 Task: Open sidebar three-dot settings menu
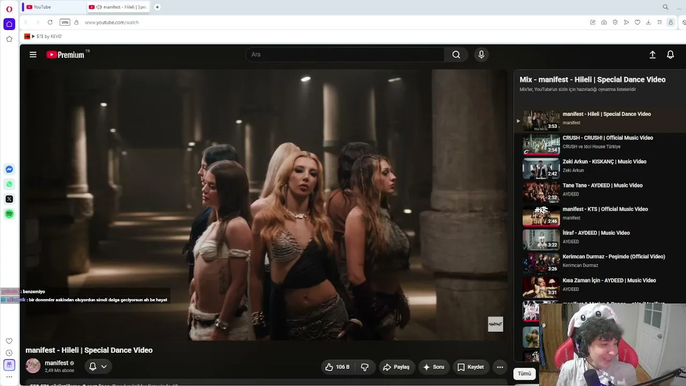point(9,377)
